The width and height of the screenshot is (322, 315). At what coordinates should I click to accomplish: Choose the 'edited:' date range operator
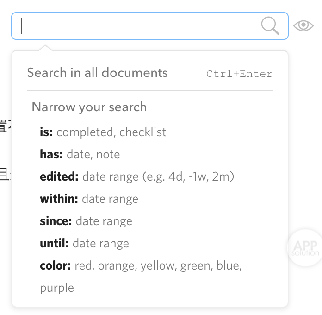coord(59,176)
